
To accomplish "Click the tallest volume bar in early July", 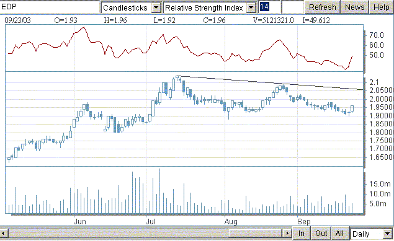I will 159,191.
